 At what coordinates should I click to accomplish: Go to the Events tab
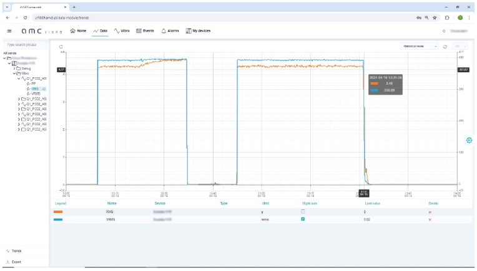tap(145, 31)
